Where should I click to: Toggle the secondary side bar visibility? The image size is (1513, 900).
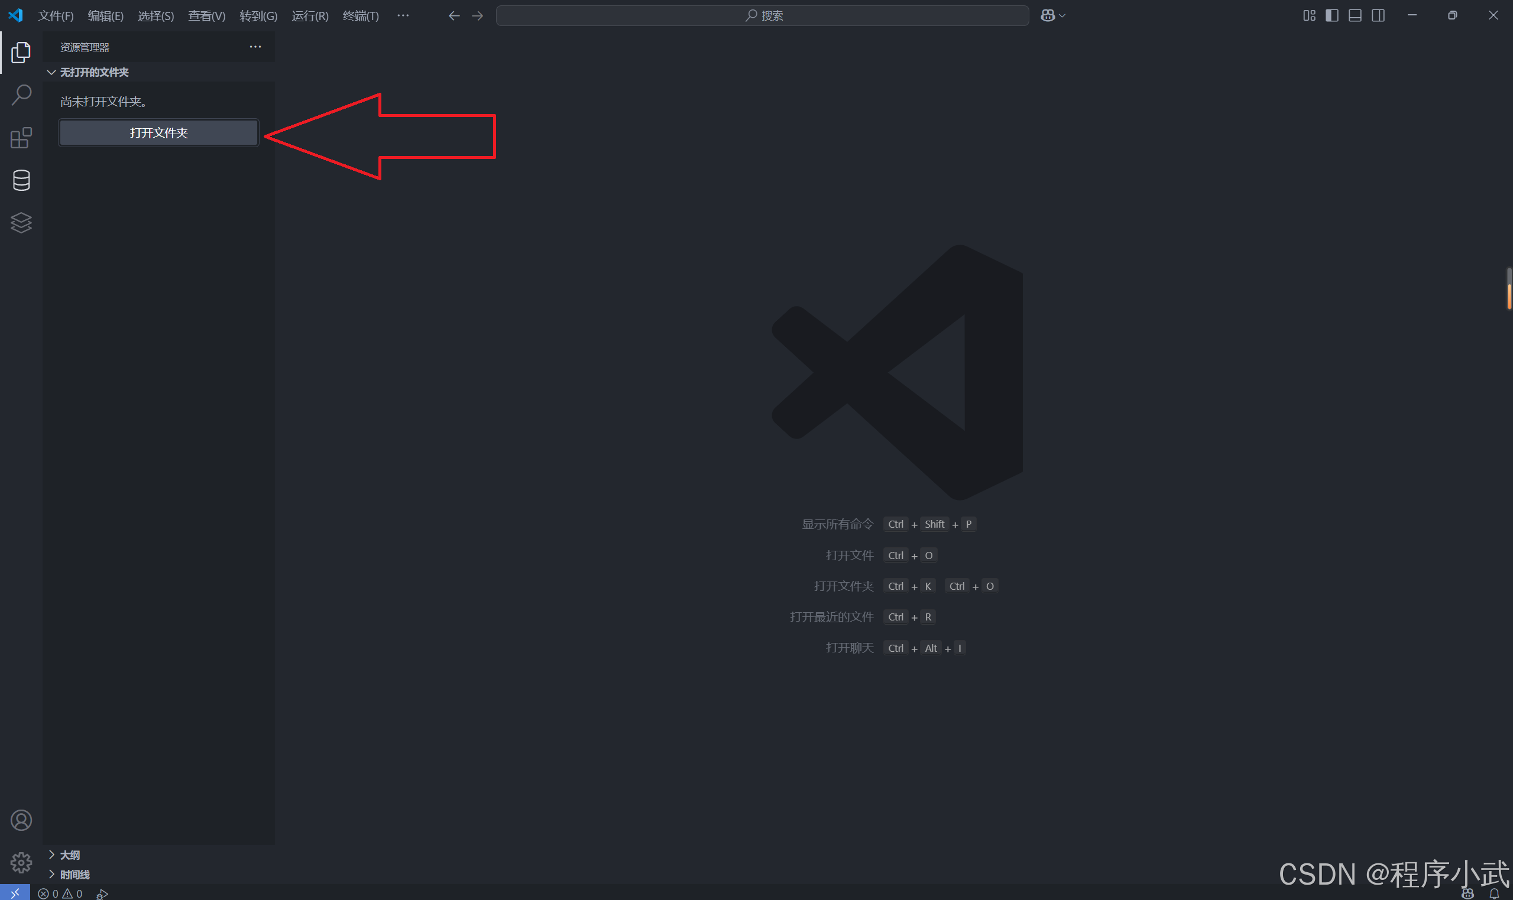click(x=1378, y=16)
